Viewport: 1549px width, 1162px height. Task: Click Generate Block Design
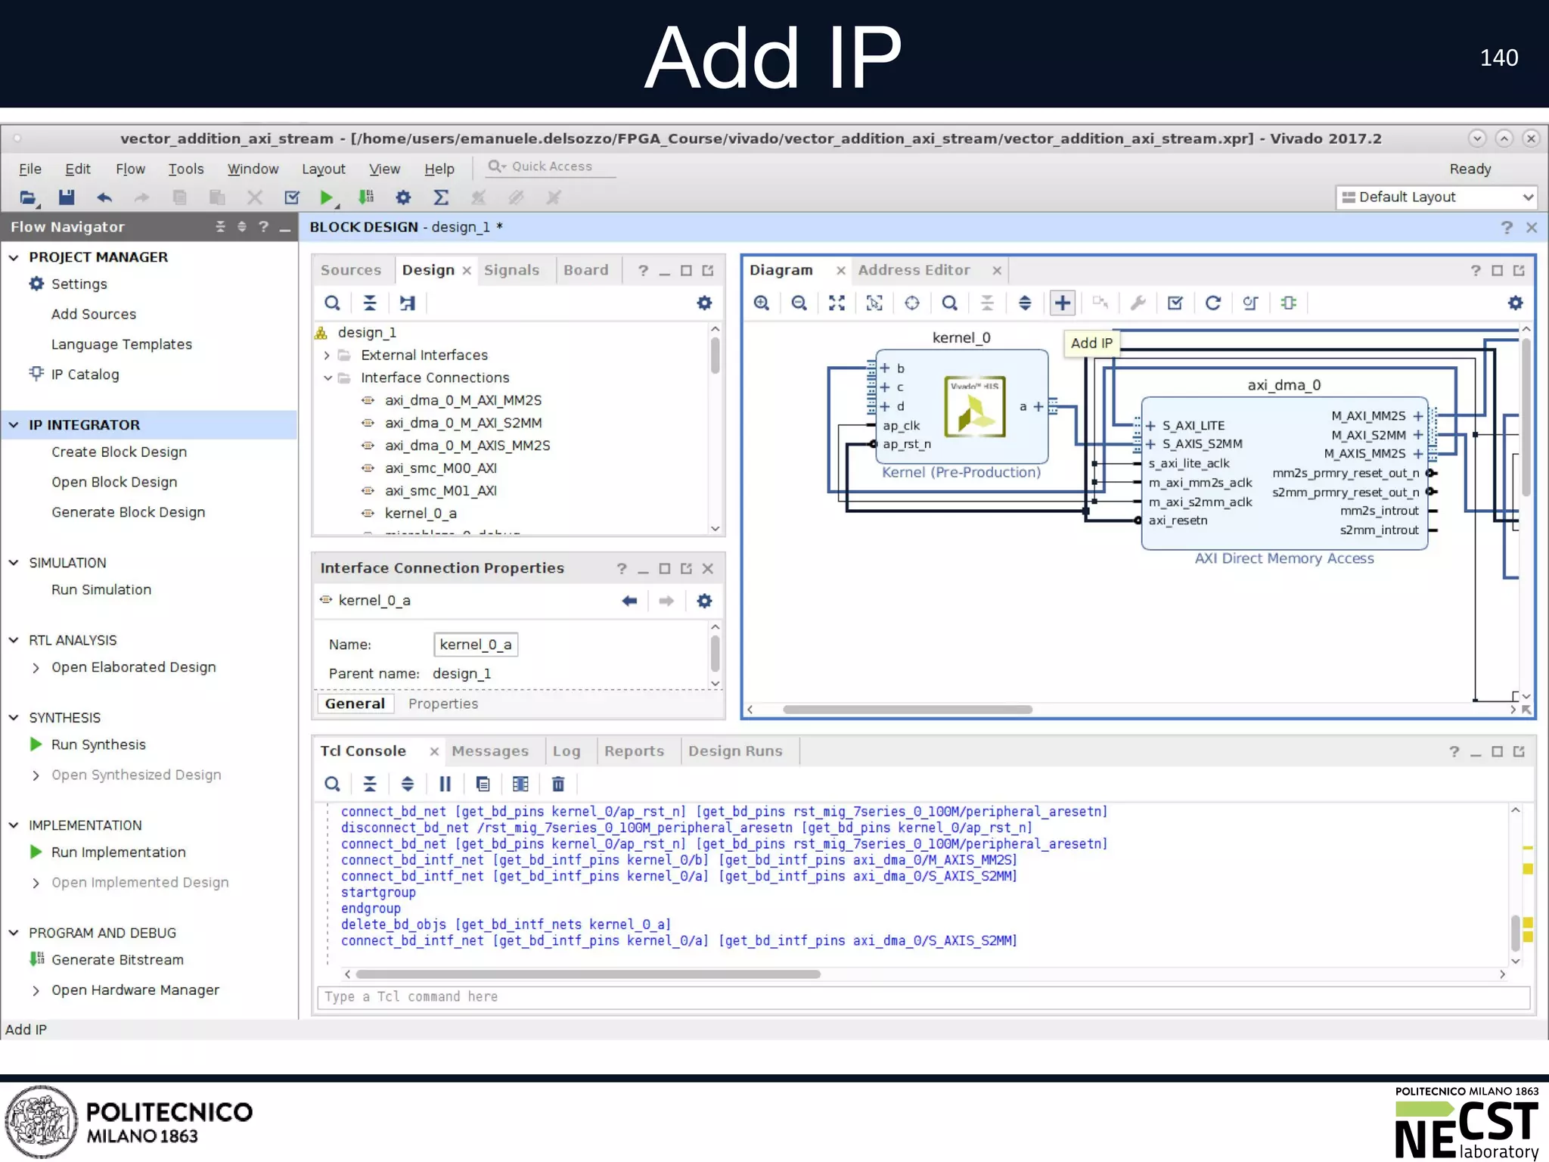tap(129, 512)
